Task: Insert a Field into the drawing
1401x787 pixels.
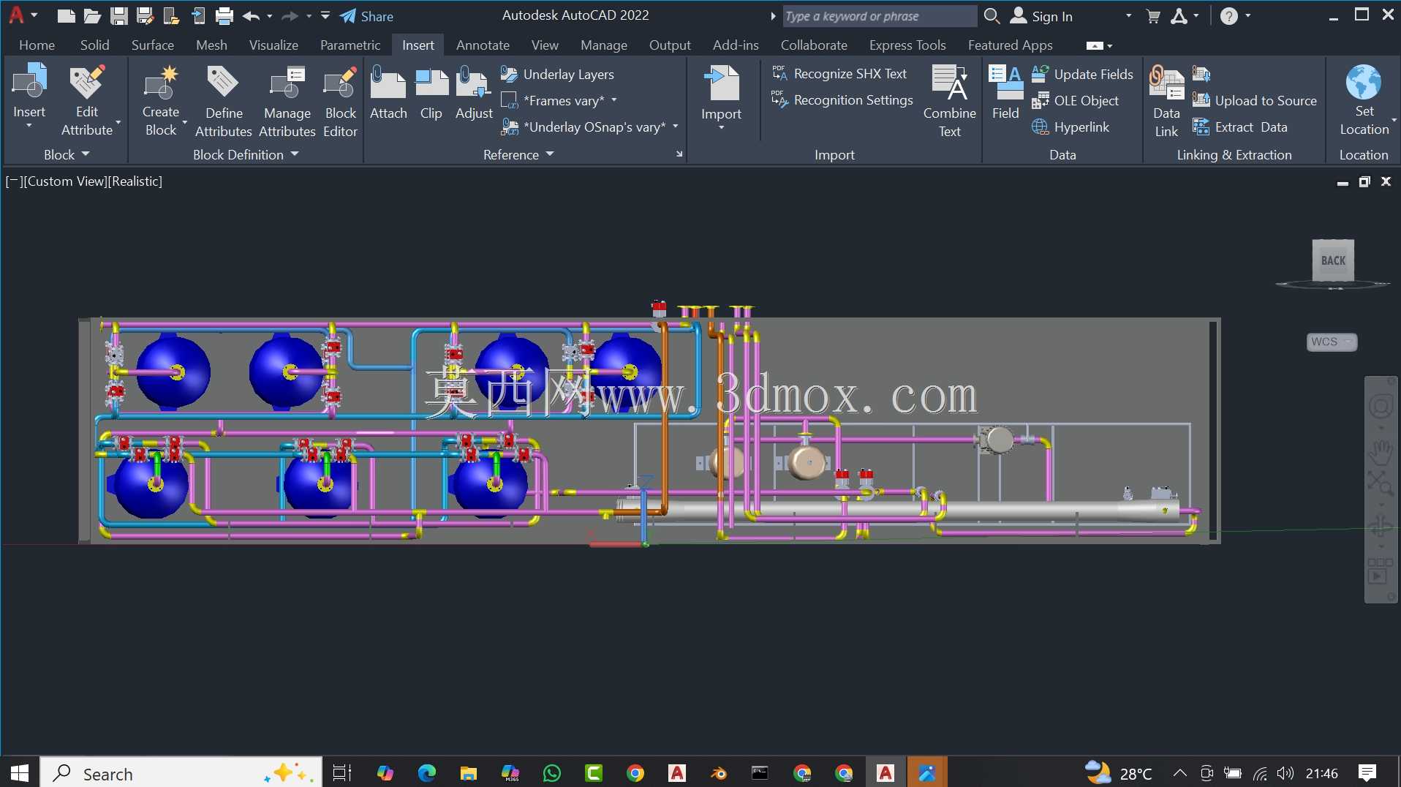Action: pyautogui.click(x=1005, y=93)
